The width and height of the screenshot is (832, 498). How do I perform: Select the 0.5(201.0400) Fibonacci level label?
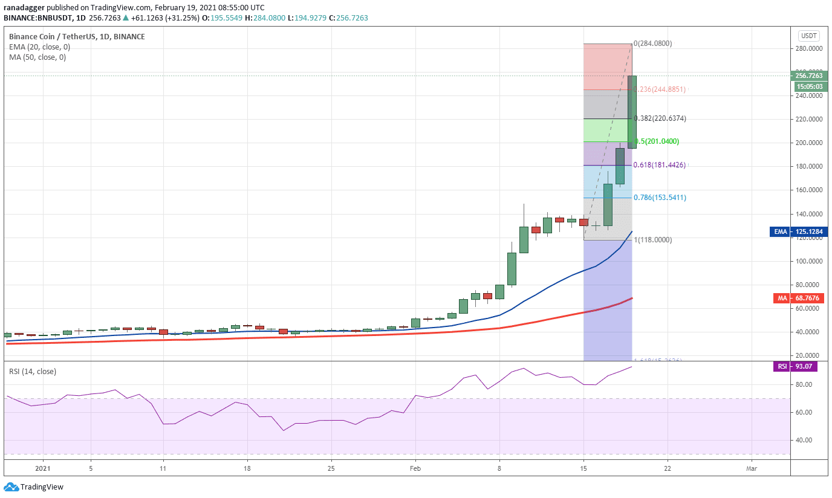pyautogui.click(x=656, y=141)
